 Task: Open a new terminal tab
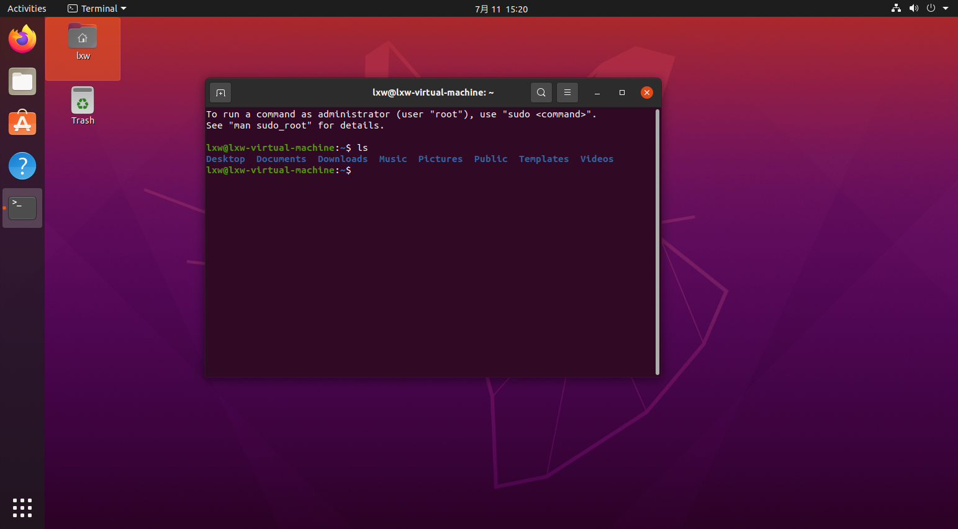click(220, 93)
